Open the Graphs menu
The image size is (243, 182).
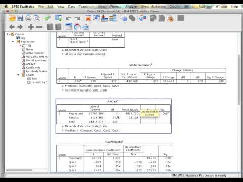coord(175,7)
